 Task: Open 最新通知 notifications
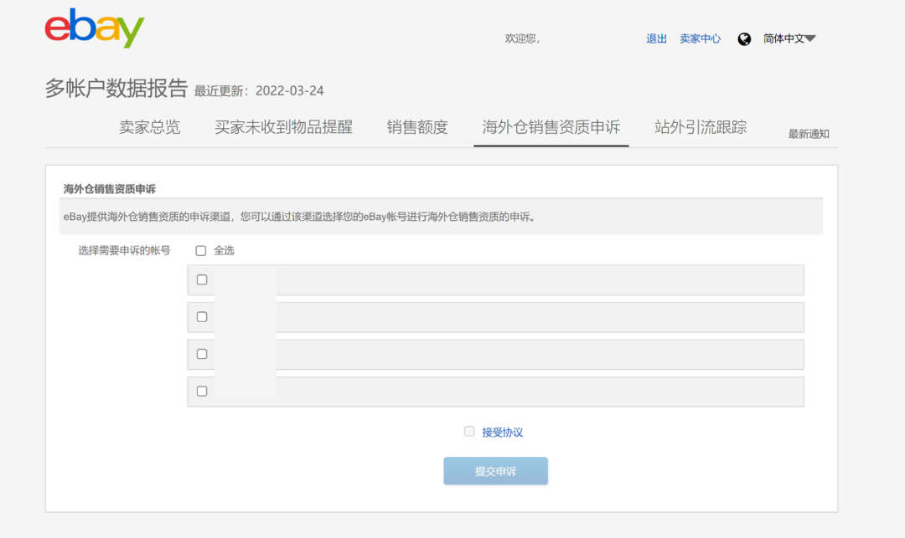pos(809,134)
